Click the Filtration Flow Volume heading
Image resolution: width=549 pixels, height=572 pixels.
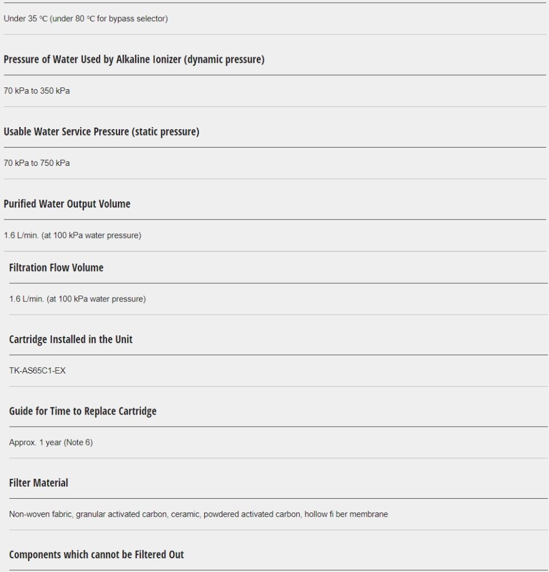click(x=56, y=267)
